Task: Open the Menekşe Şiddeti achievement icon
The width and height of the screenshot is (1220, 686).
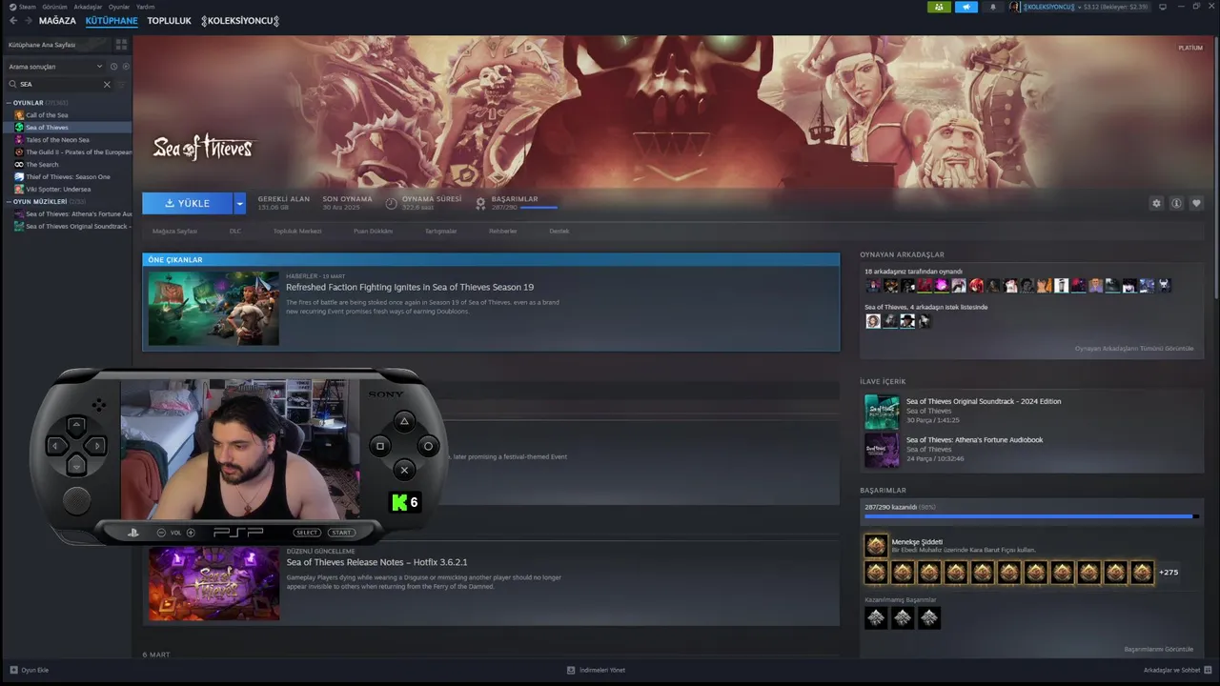Action: tap(876, 545)
